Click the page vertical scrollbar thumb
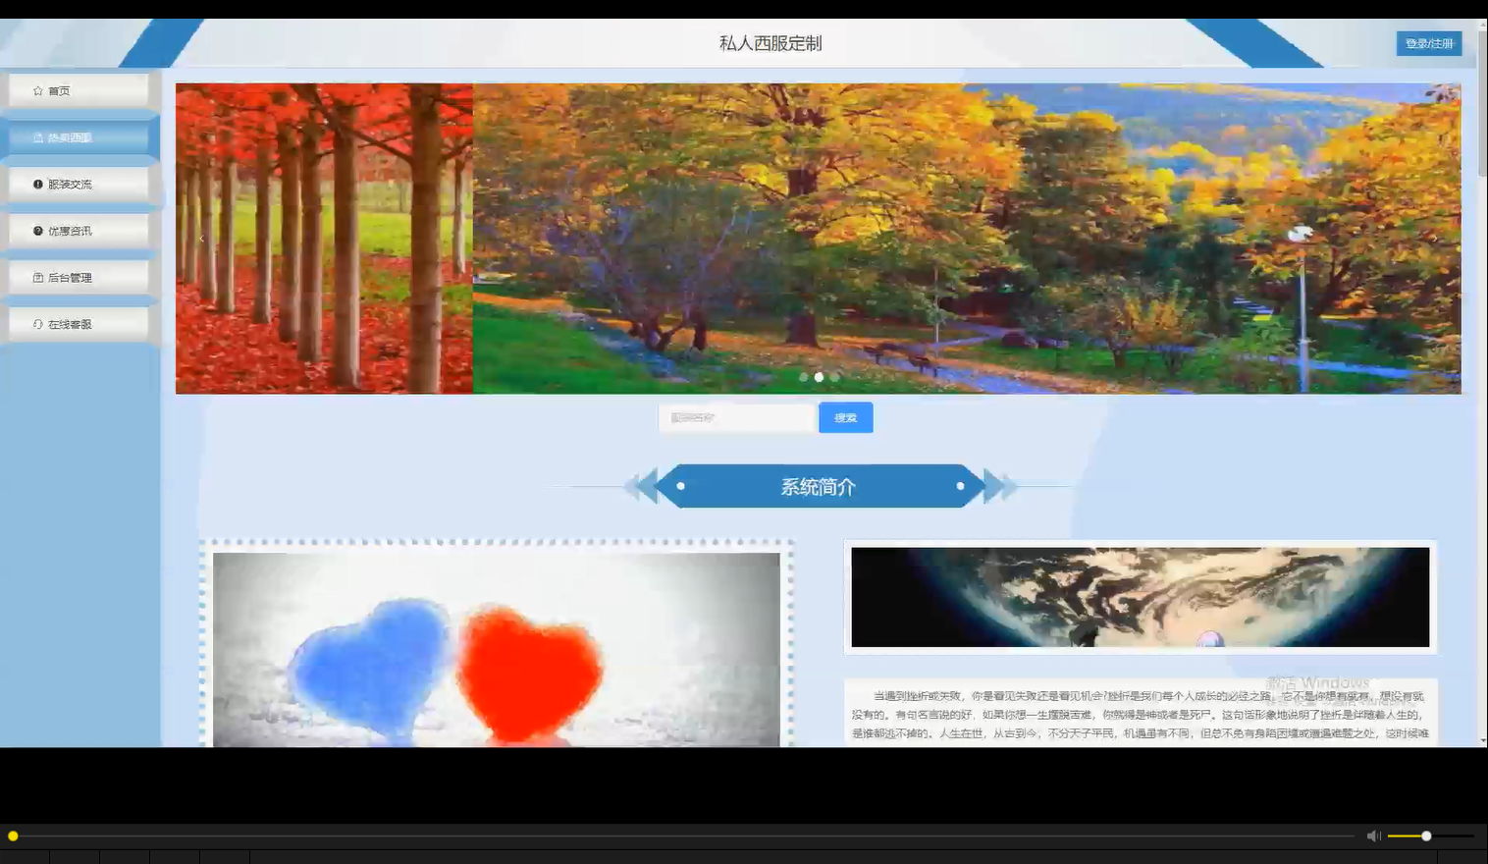The height and width of the screenshot is (864, 1488). [x=1482, y=103]
